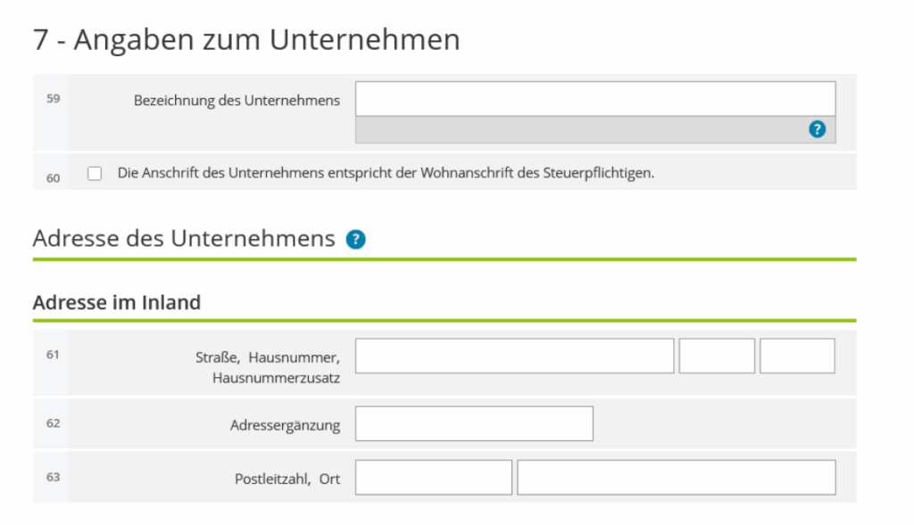Click into the Ort text field
Viewport: 914px width, 525px height.
tap(676, 478)
